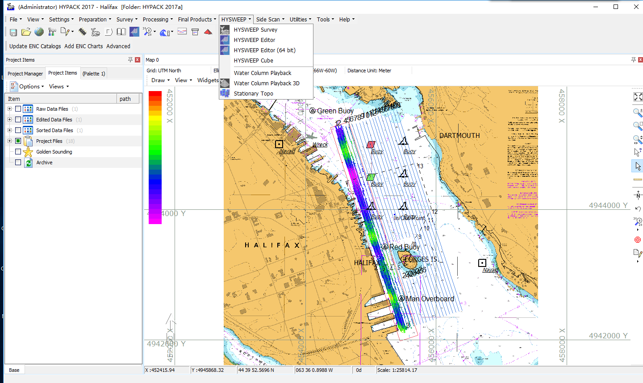Click the red pyramid TIN model icon
The height and width of the screenshot is (383, 643).
pyautogui.click(x=208, y=32)
